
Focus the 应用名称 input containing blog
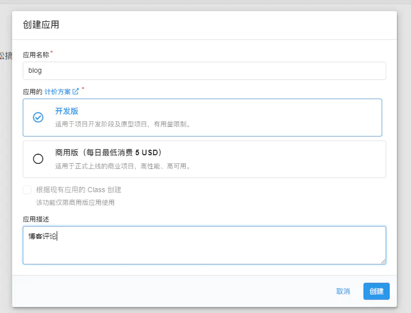tap(204, 71)
